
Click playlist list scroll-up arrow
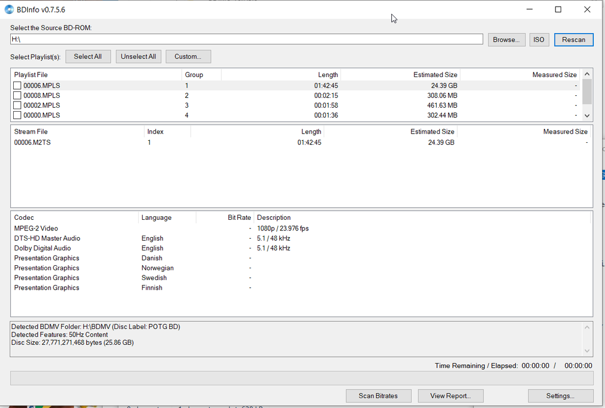(587, 74)
